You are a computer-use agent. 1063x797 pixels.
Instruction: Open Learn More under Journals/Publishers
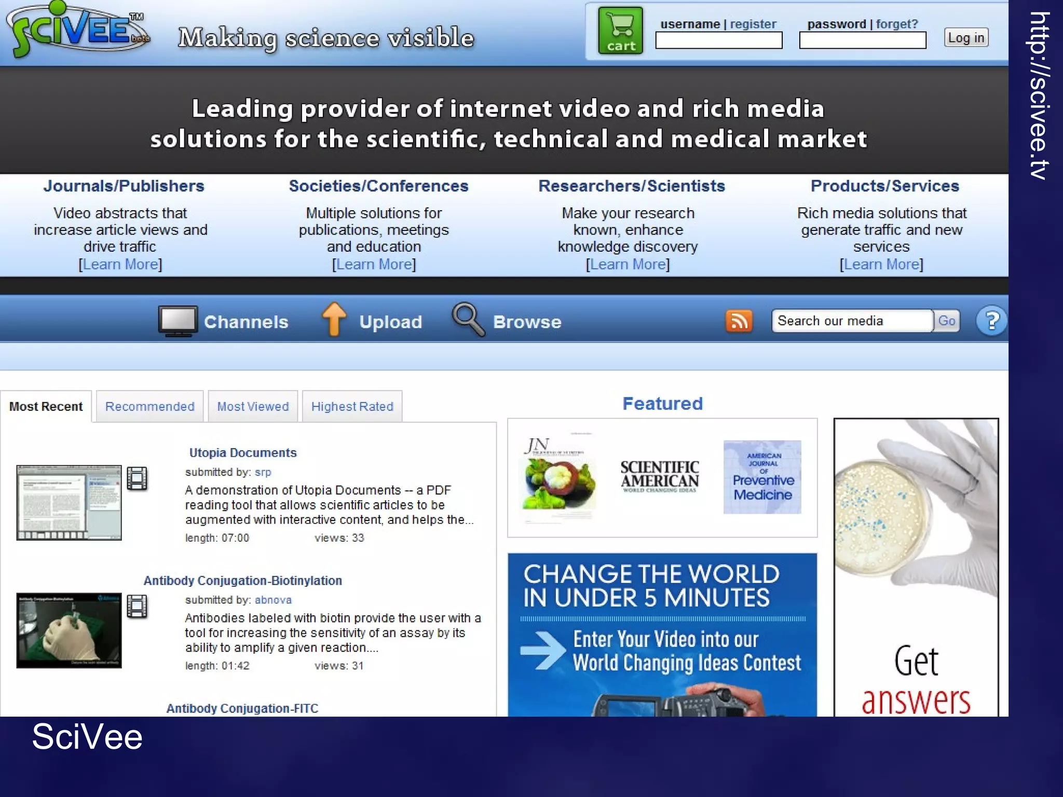pos(120,264)
